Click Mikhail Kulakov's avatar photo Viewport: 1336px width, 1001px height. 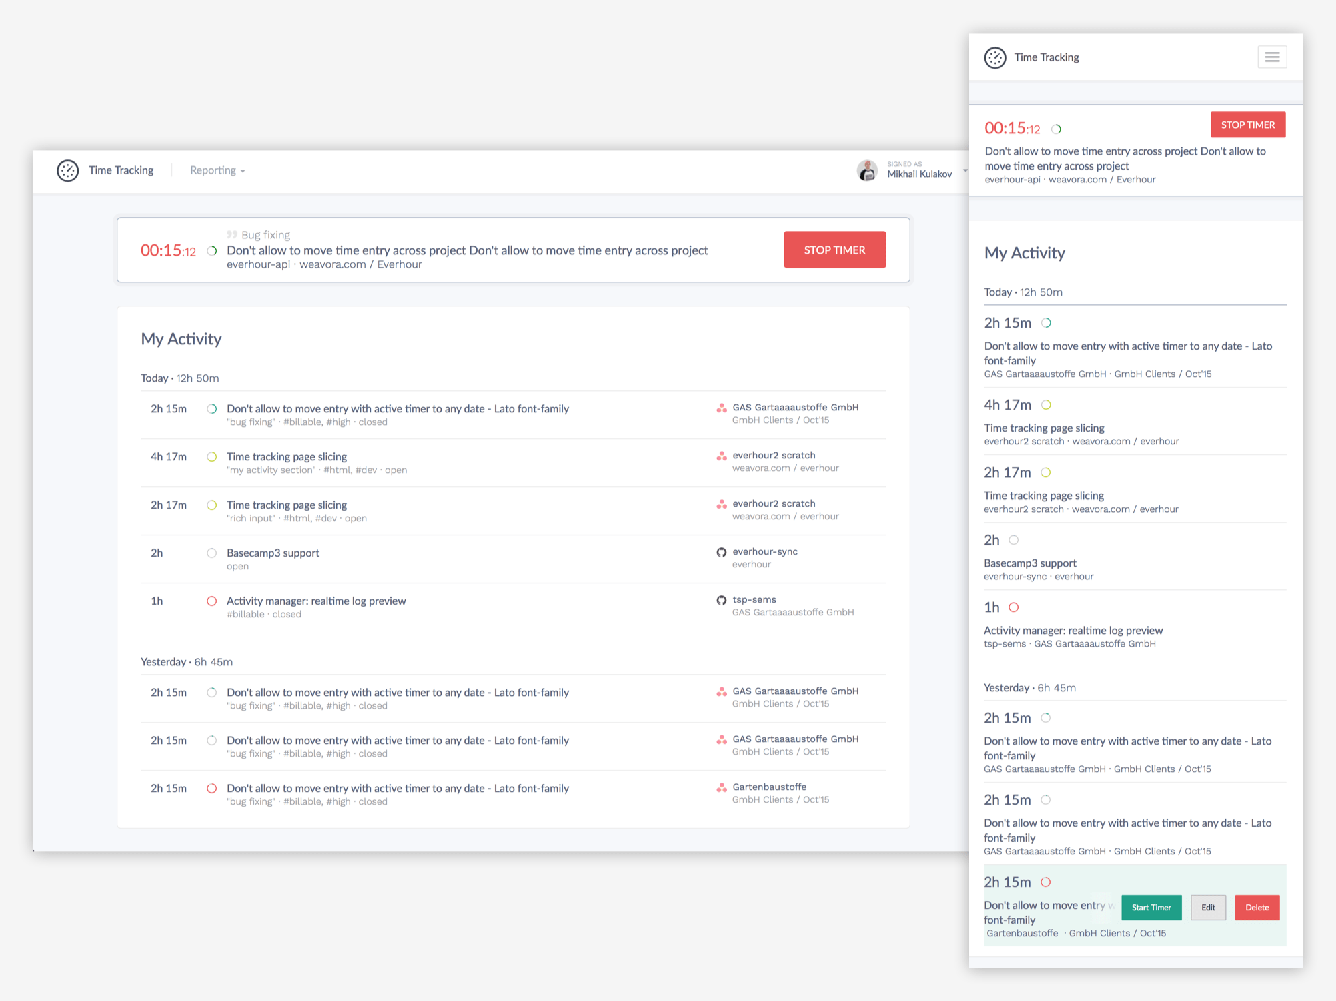click(x=867, y=171)
